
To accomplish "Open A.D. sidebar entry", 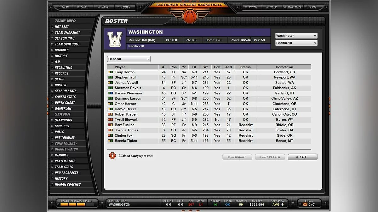I will tap(58, 62).
